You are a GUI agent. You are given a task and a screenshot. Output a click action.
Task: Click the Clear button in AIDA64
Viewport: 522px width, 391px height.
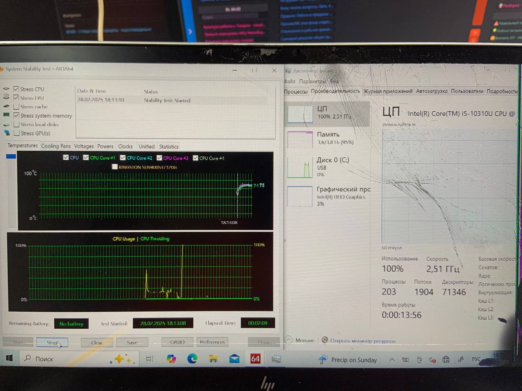[97, 343]
